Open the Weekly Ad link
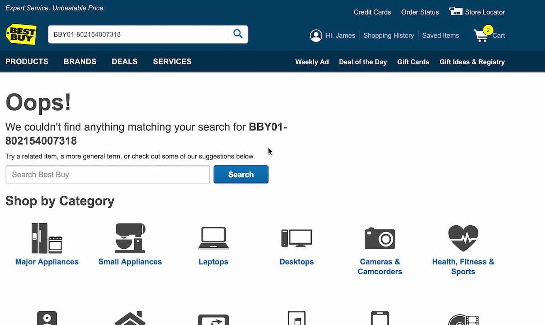 coord(312,62)
